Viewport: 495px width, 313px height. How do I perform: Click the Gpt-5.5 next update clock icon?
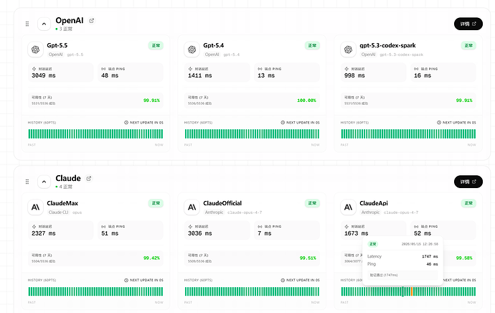coord(126,123)
